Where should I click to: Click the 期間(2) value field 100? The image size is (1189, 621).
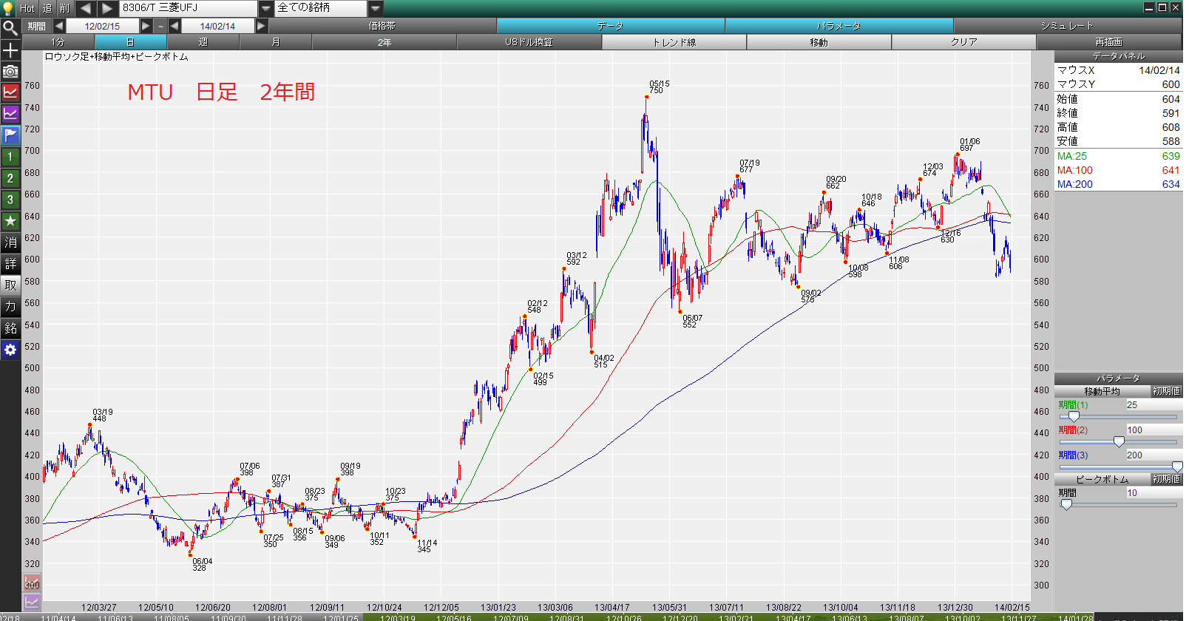coord(1154,430)
